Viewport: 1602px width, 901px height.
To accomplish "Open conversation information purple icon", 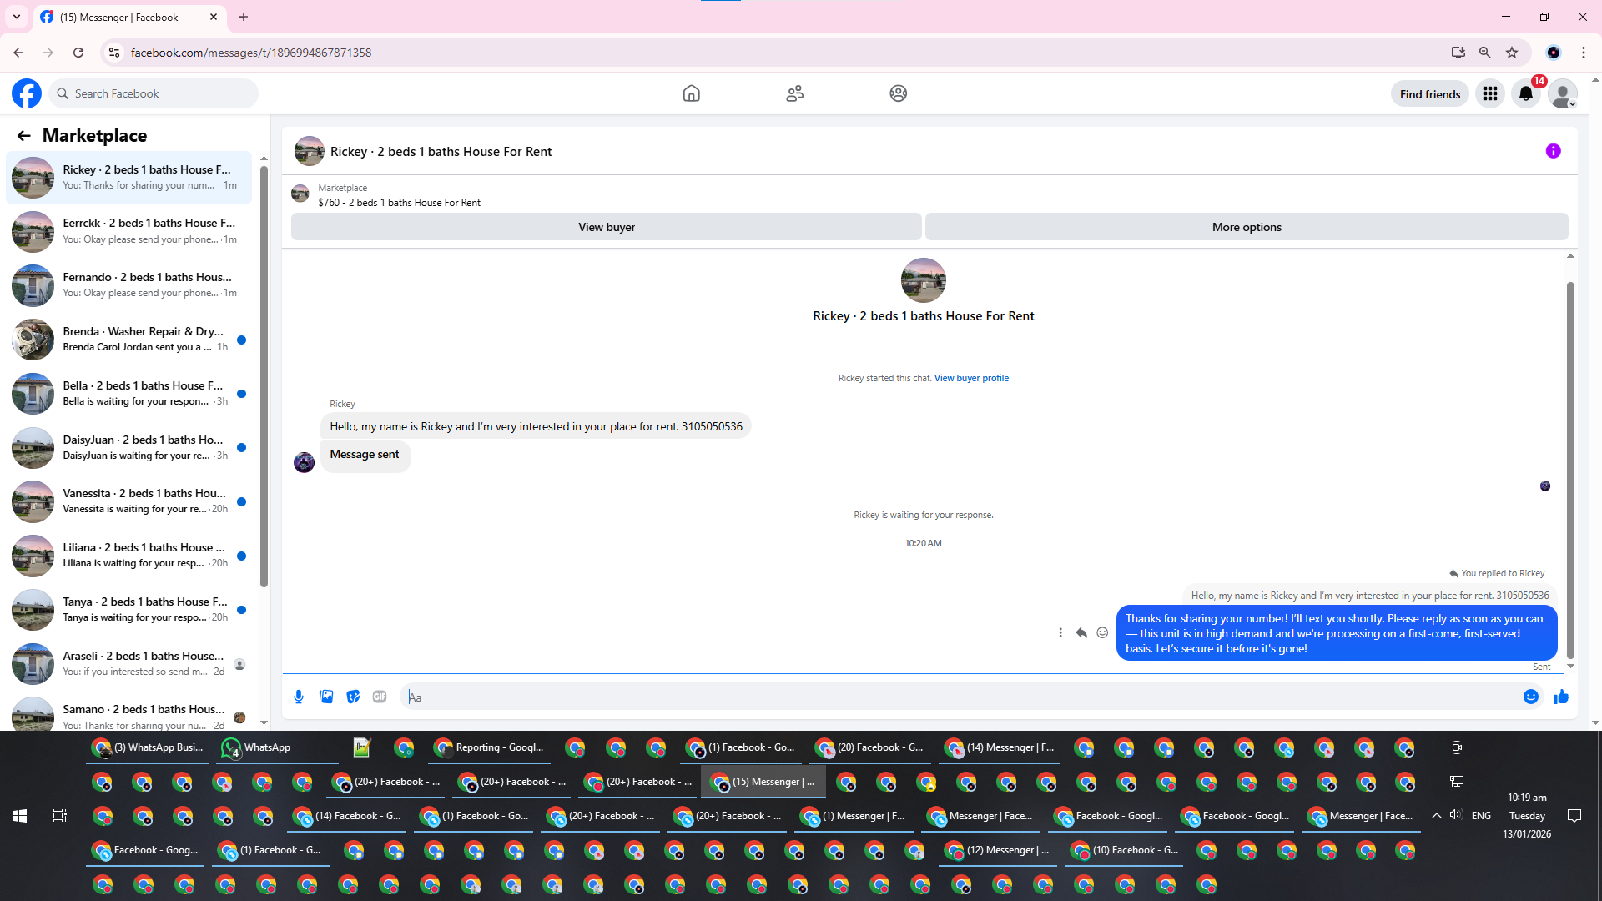I will coord(1553,151).
